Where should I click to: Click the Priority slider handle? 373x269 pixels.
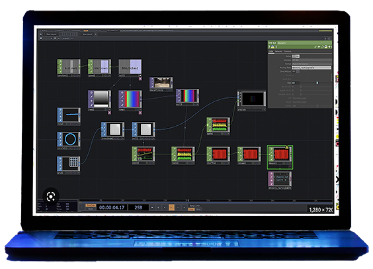coord(317,105)
